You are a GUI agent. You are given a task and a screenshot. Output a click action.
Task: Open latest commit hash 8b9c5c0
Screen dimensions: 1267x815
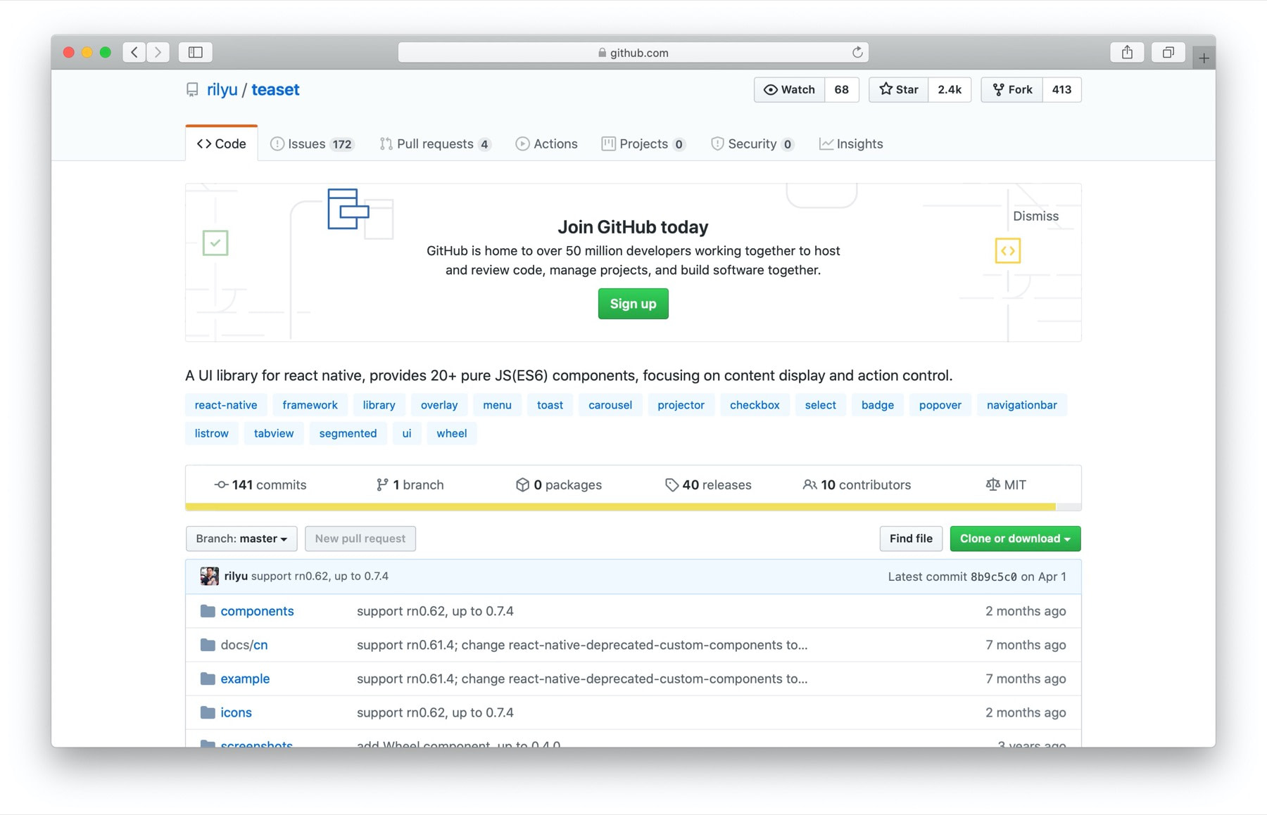click(993, 577)
